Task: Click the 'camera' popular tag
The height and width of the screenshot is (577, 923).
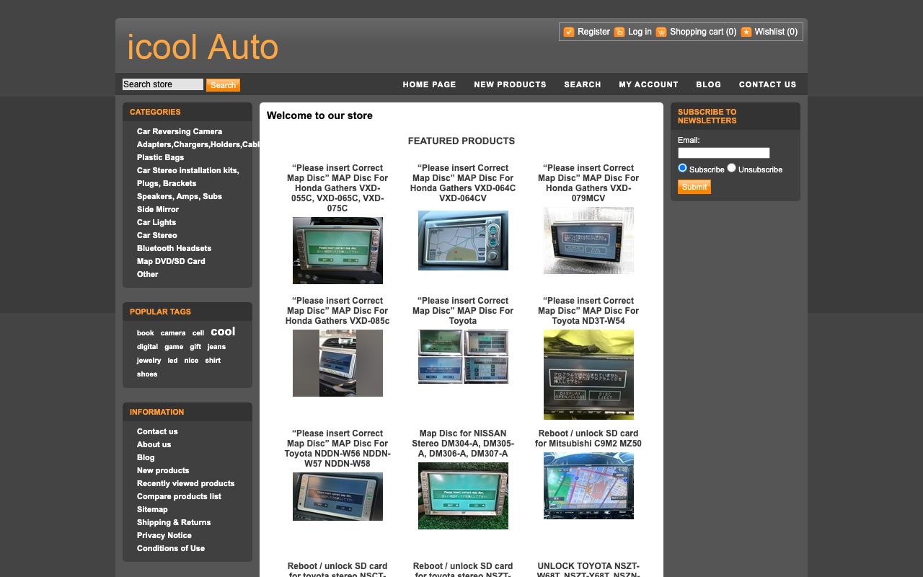Action: (173, 333)
